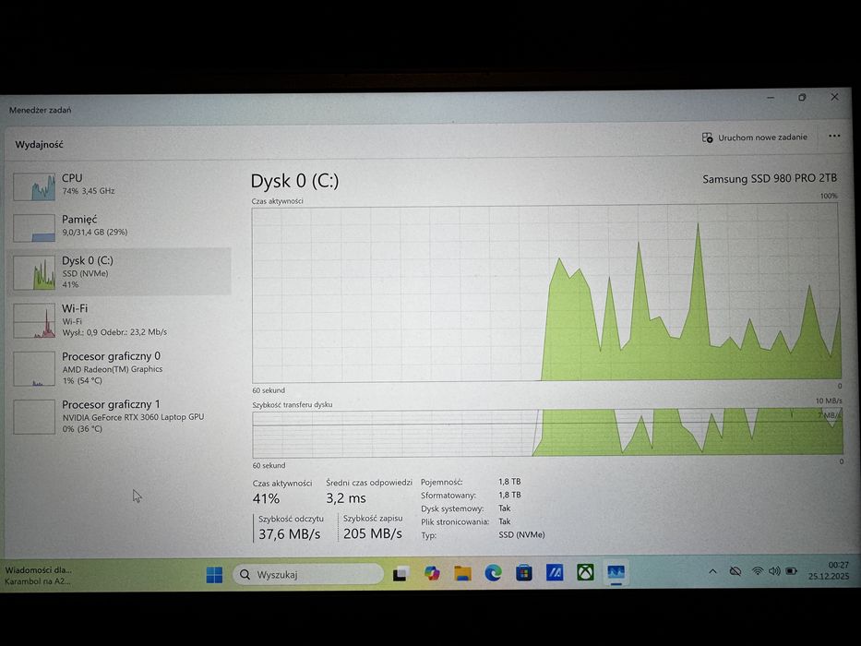The height and width of the screenshot is (646, 861).
Task: Select the CPU performance entry
Action: (120, 185)
